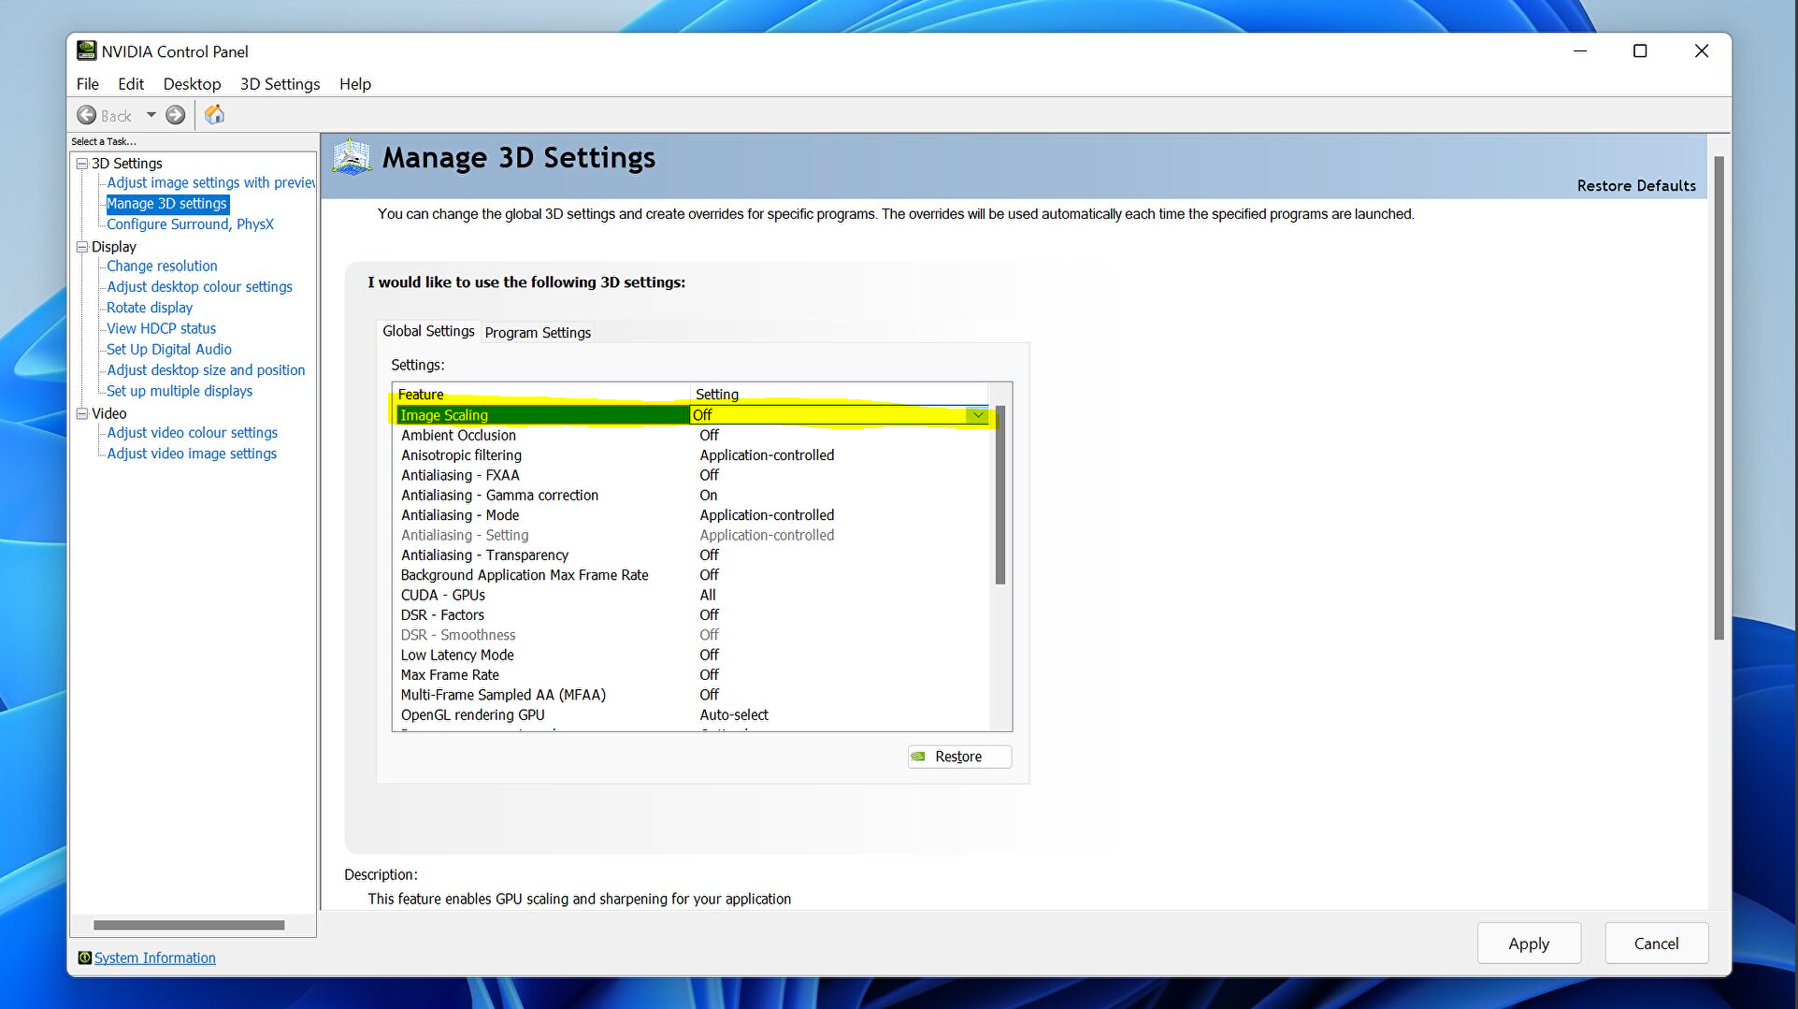Click the task pane horizontal scrollbar

point(189,925)
